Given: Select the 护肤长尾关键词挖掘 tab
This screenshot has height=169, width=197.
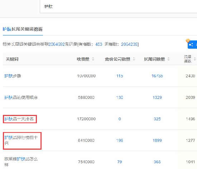Looking at the screenshot, I should (23, 29).
